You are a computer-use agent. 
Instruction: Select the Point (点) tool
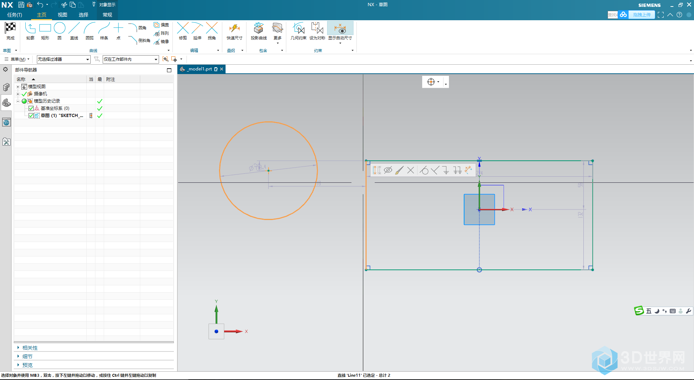pos(119,31)
